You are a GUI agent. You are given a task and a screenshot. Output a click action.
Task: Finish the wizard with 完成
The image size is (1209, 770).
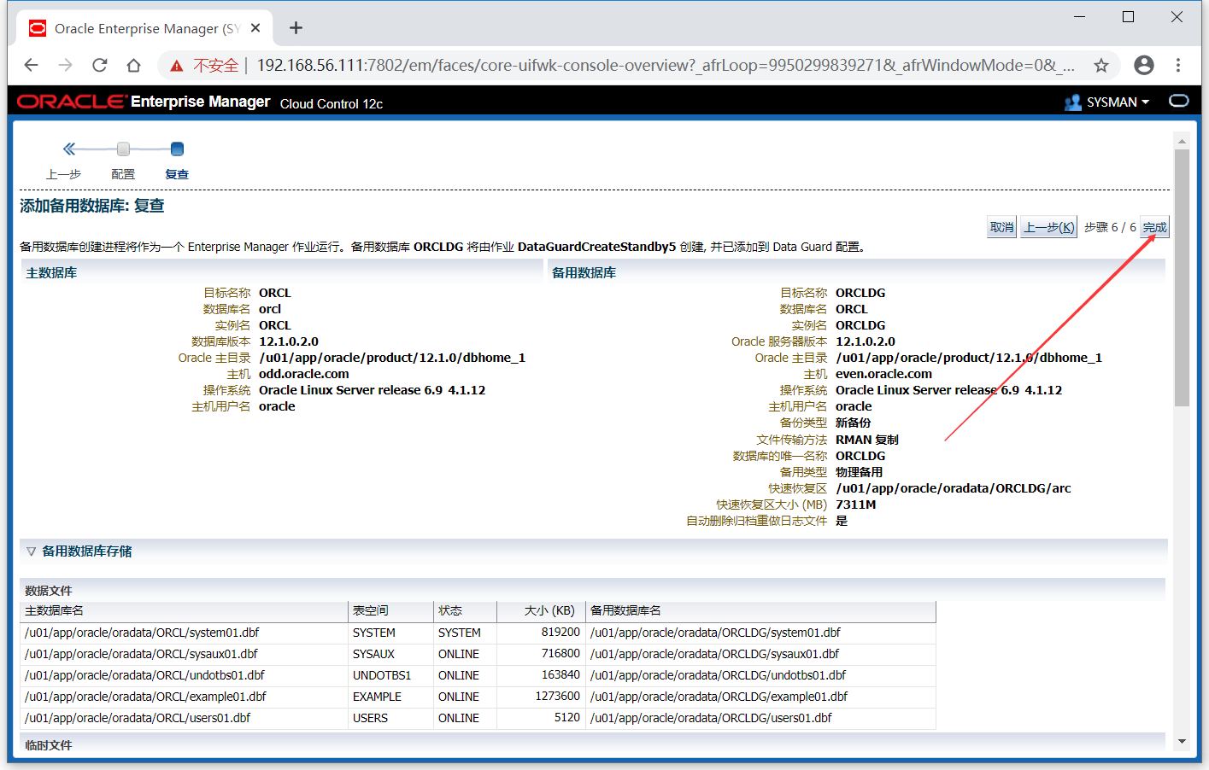1154,227
